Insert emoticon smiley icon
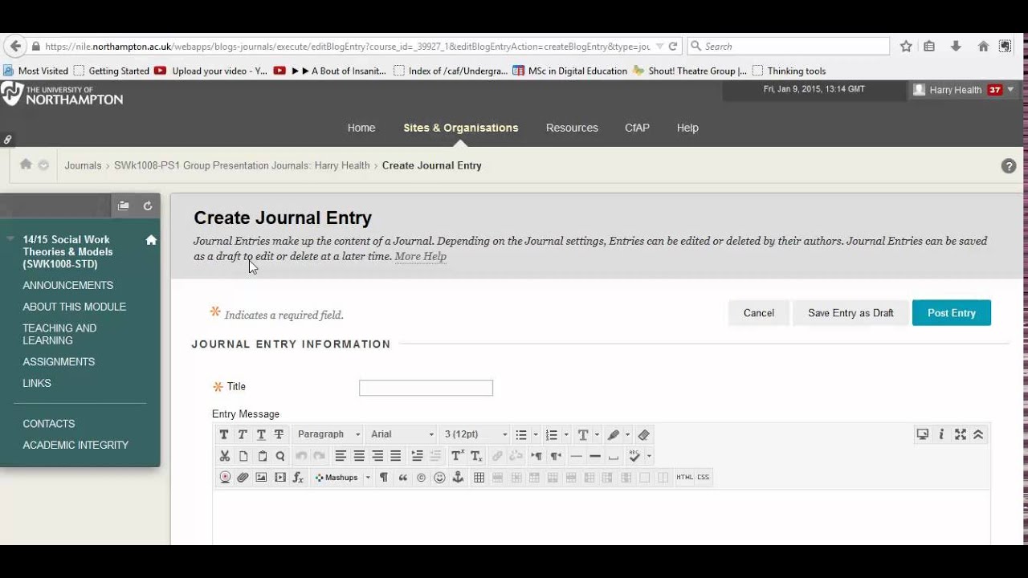The height and width of the screenshot is (578, 1028). coord(439,477)
